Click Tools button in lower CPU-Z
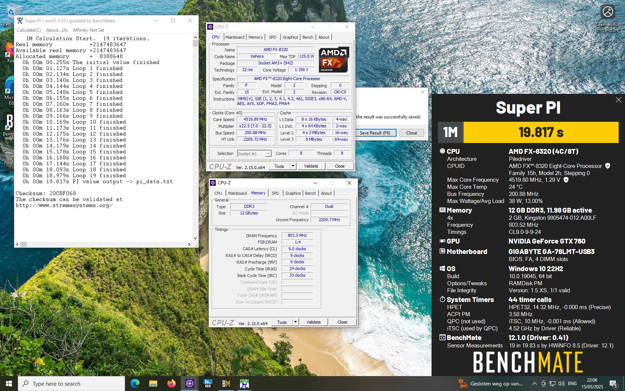 pos(282,322)
